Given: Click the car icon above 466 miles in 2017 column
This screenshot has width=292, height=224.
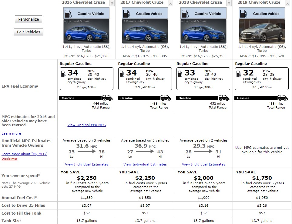Looking at the screenshot, I should pos(166,98).
